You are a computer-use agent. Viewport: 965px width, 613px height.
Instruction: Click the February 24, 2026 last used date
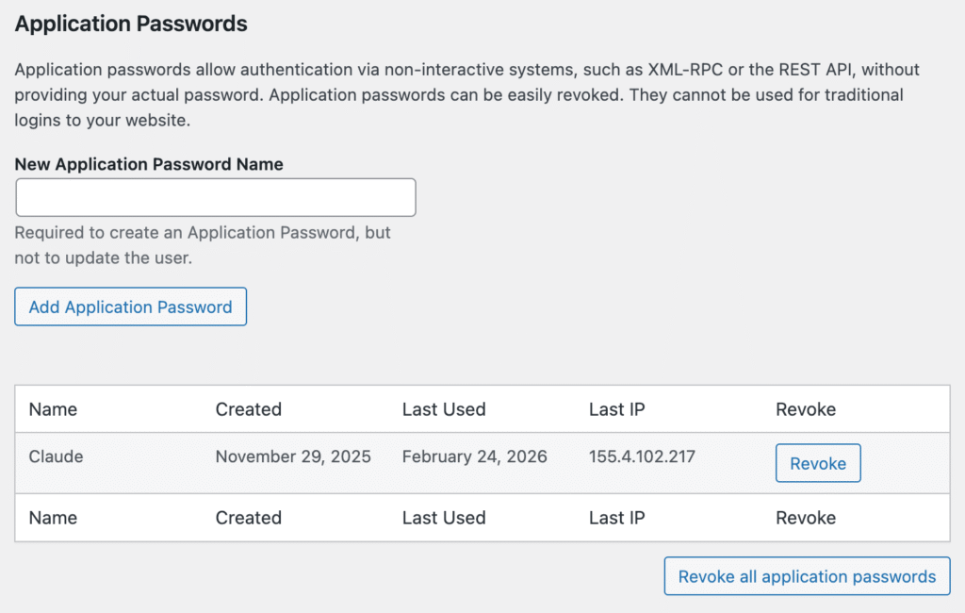[x=474, y=456]
